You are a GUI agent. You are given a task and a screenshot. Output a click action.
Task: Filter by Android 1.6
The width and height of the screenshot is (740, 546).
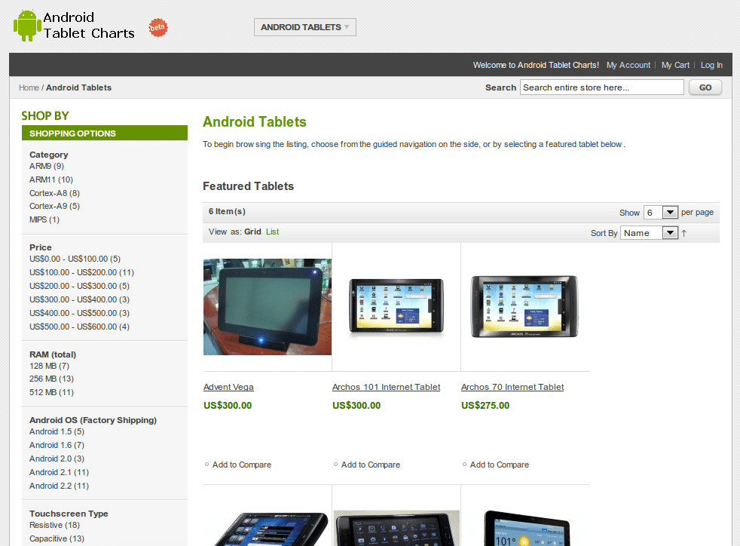click(57, 446)
